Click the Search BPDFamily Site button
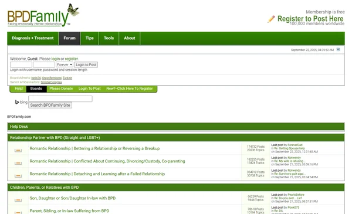The width and height of the screenshot is (352, 214). pyautogui.click(x=50, y=105)
